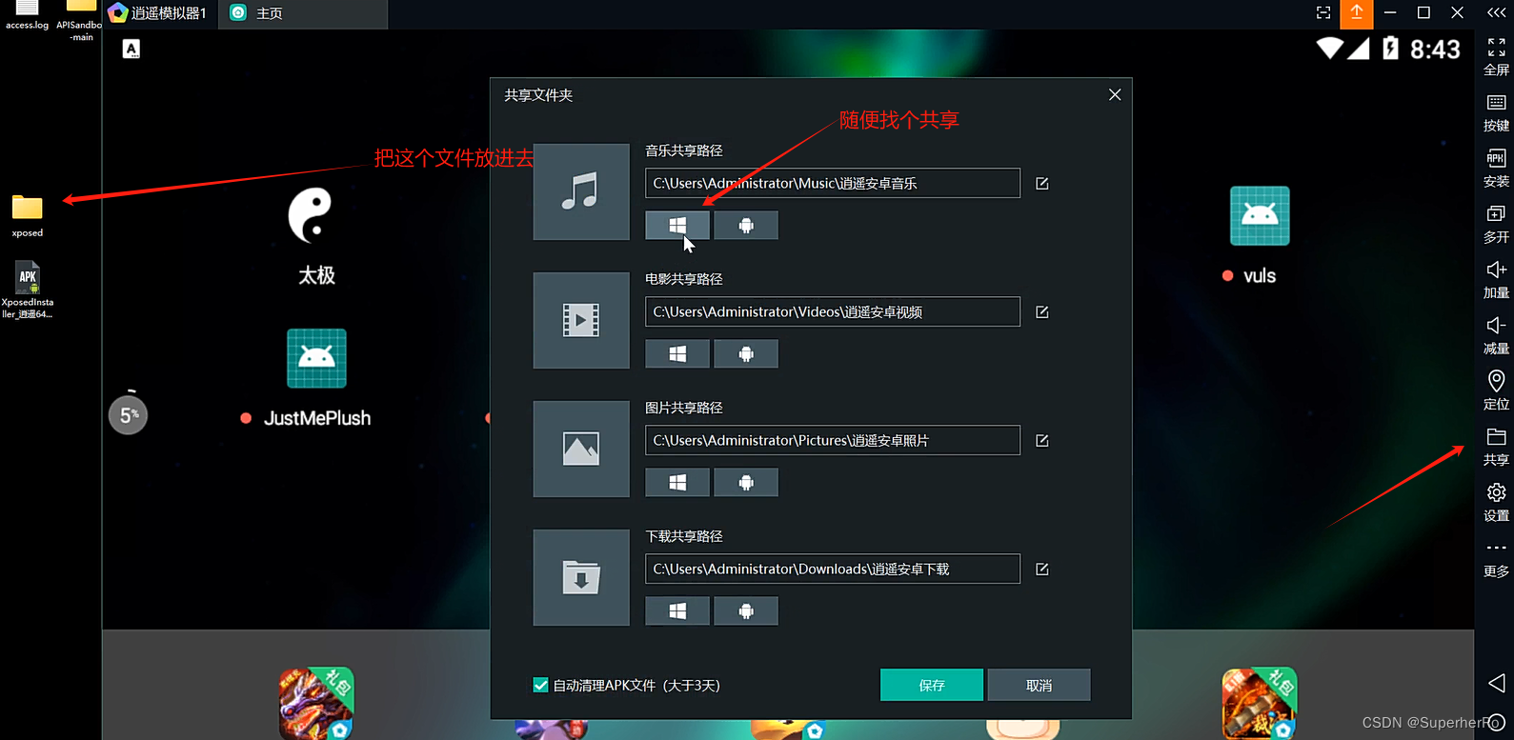Collapse the sidebar with the double-chevron icon

pyautogui.click(x=1497, y=12)
